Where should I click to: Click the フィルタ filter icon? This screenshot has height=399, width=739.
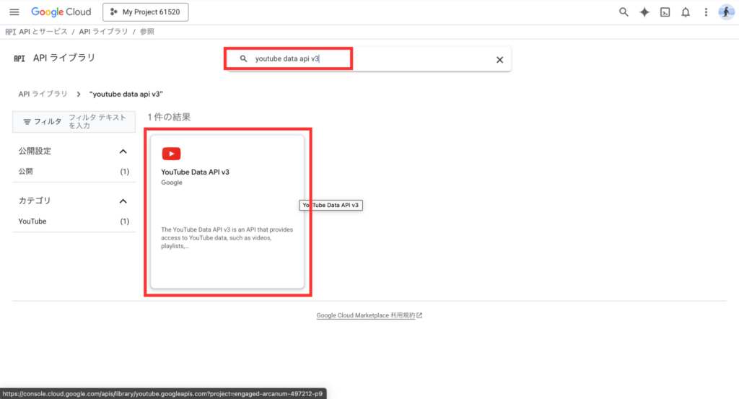pyautogui.click(x=27, y=121)
